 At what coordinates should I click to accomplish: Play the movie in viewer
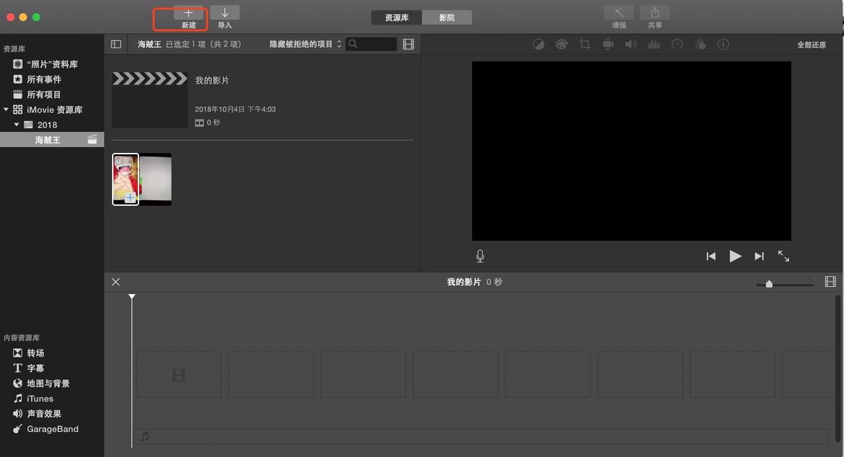tap(735, 256)
